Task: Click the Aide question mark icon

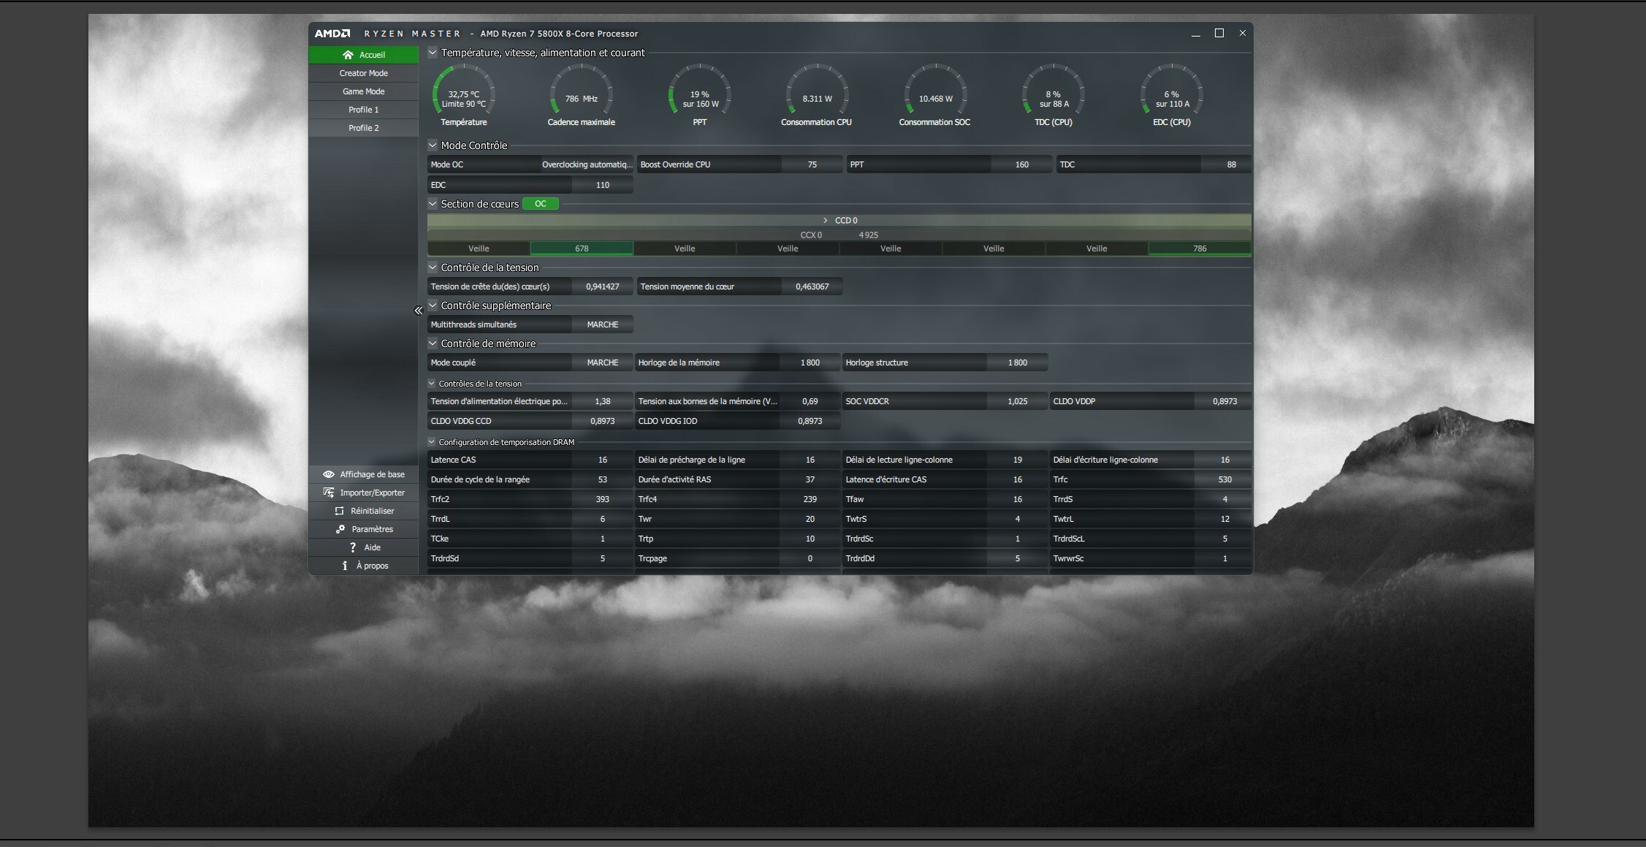Action: pos(353,547)
